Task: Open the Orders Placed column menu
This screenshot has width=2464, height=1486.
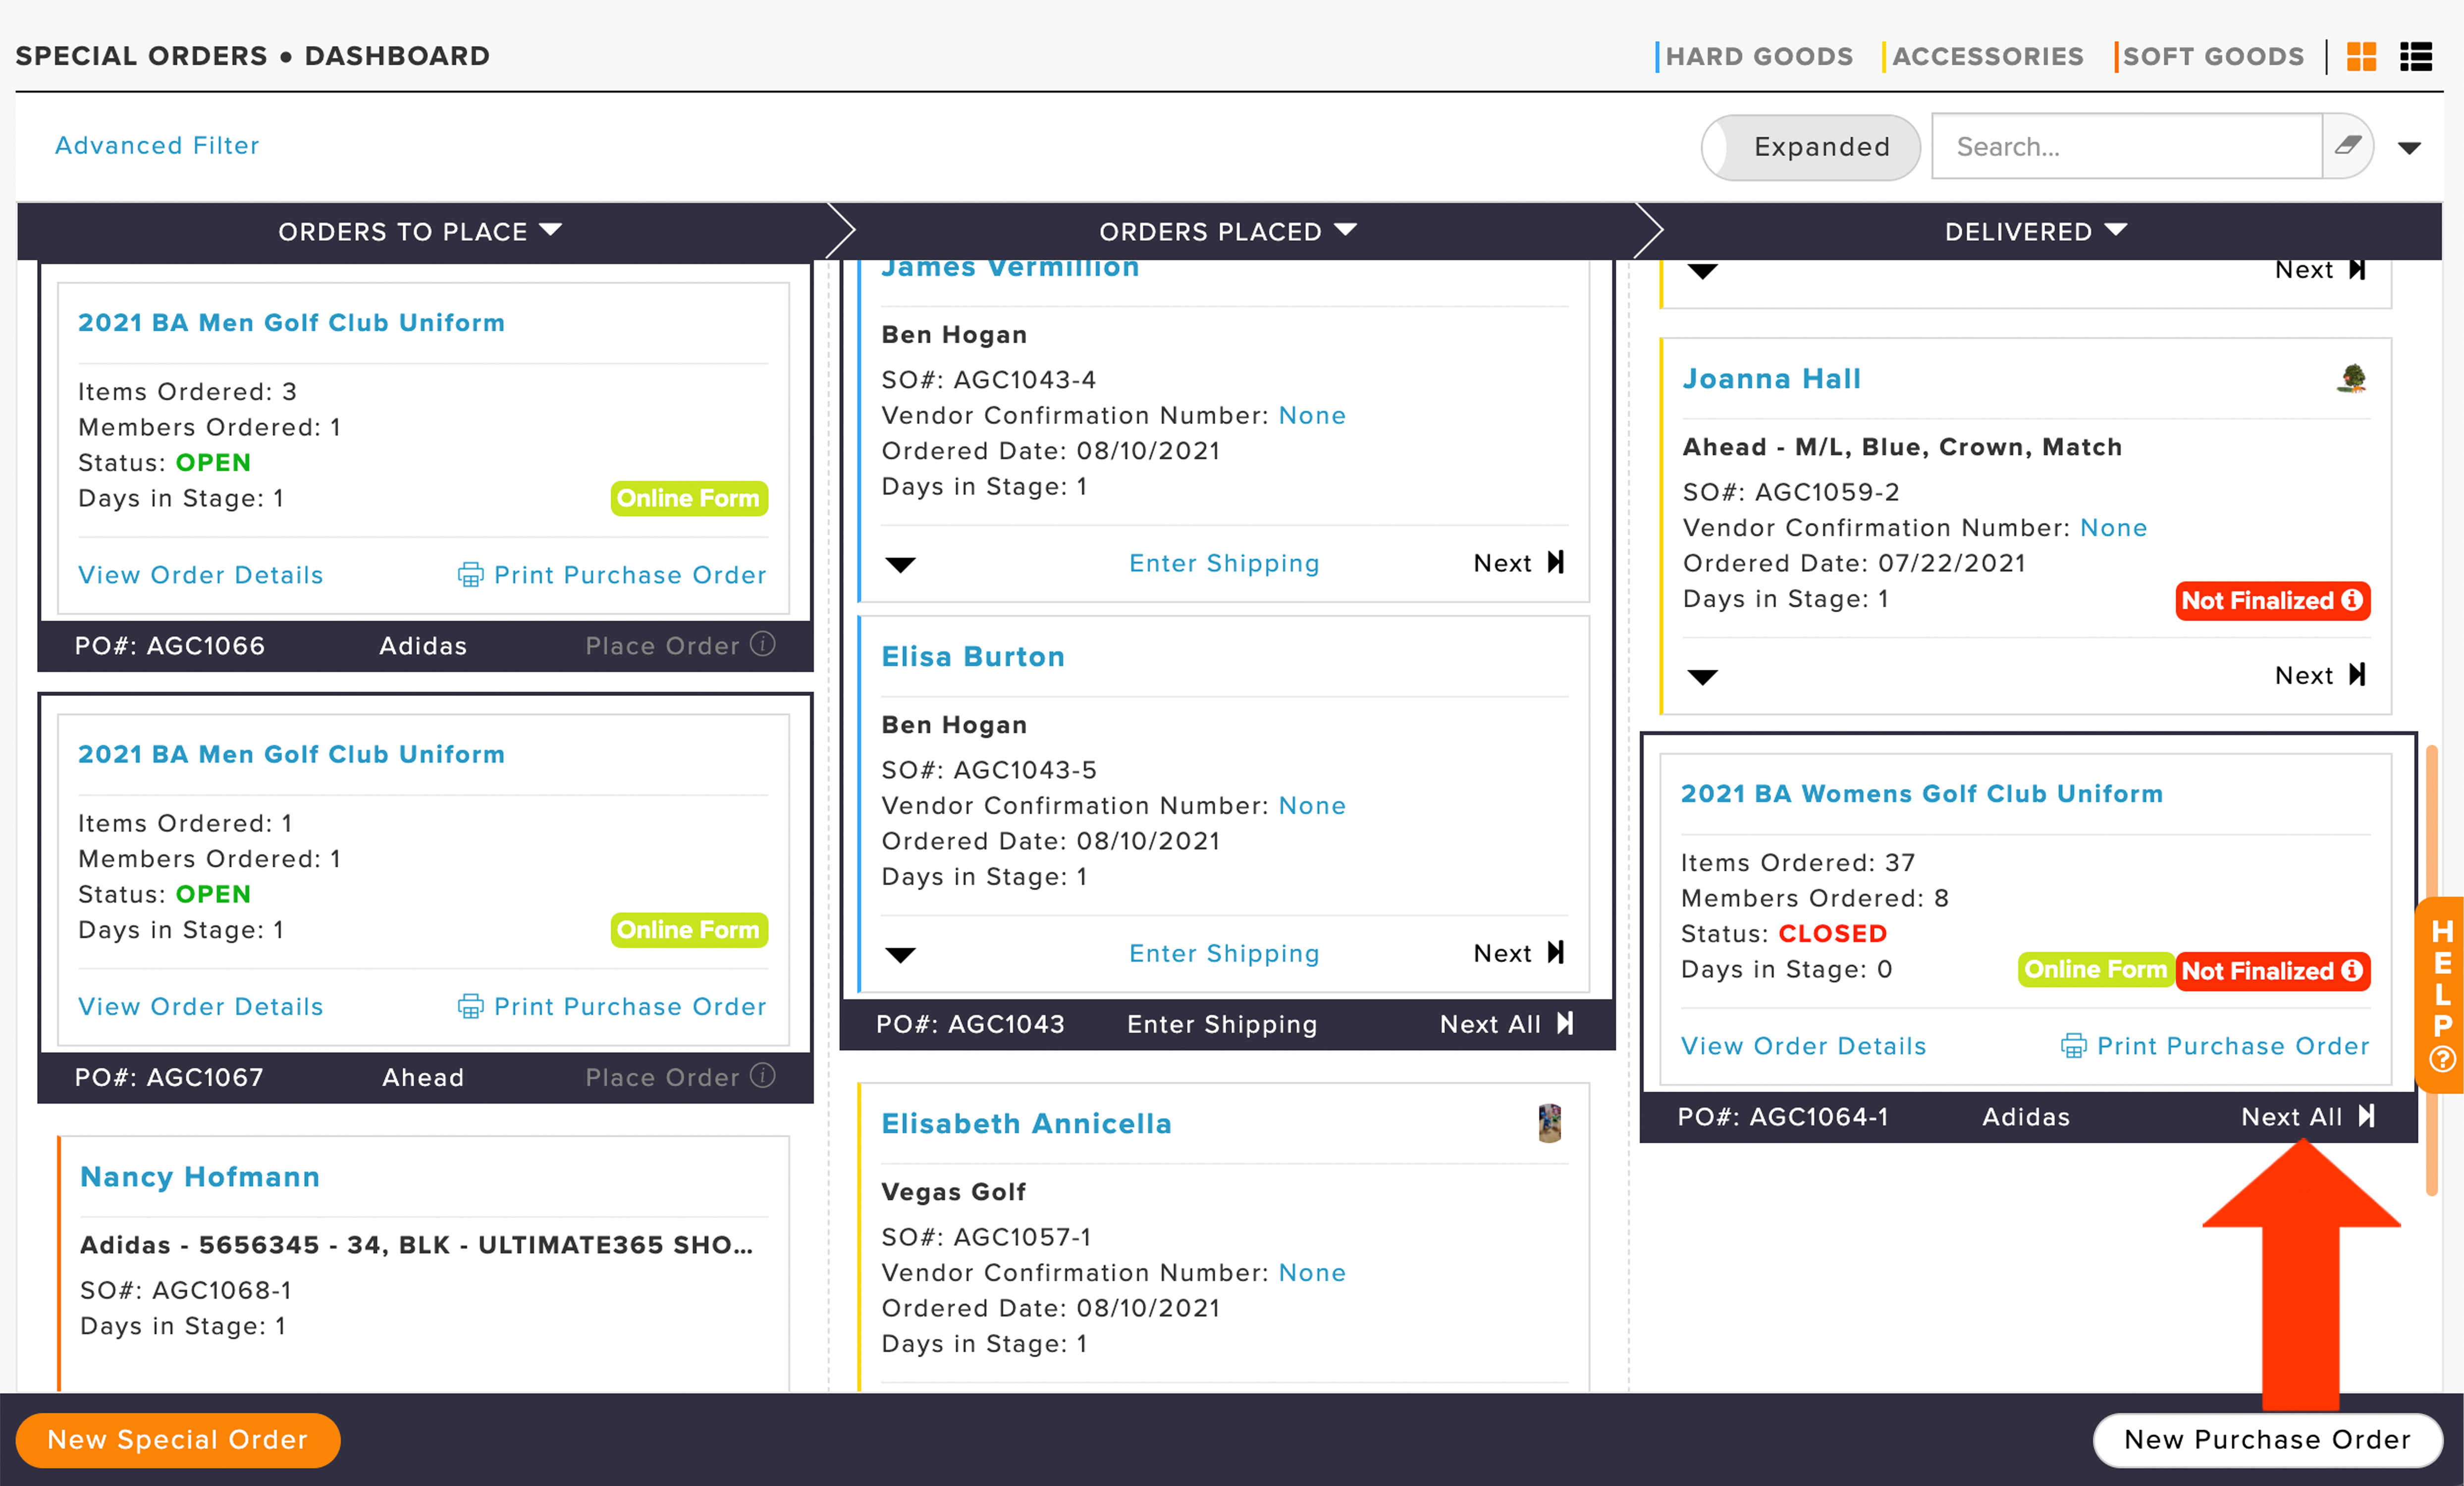Action: click(1228, 231)
